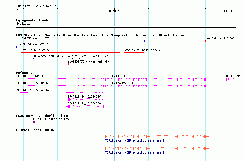This screenshot has height=161, width=244.
Task: Click the chr14:89414022..89606777 region label
Action: (x=36, y=6)
